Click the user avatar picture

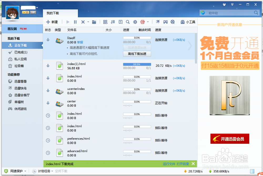[x=12, y=12]
